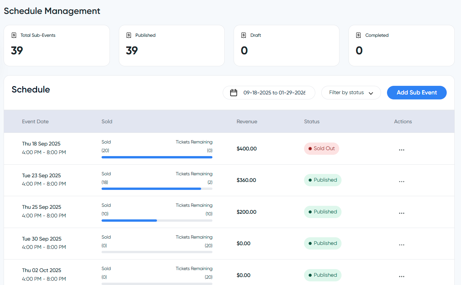Open the 09-18-2025 to 01-29-2026 date picker

(274, 93)
